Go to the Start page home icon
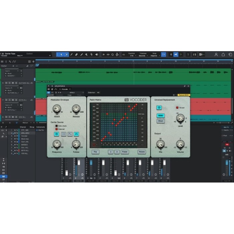The image size is (234, 234). coord(223,54)
